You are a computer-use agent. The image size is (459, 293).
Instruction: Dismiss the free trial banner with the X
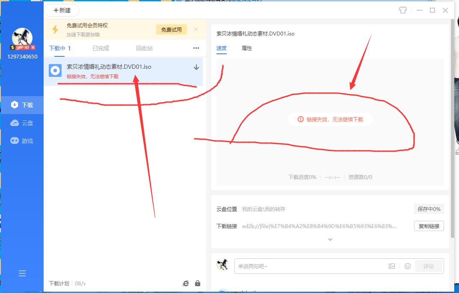coord(195,29)
